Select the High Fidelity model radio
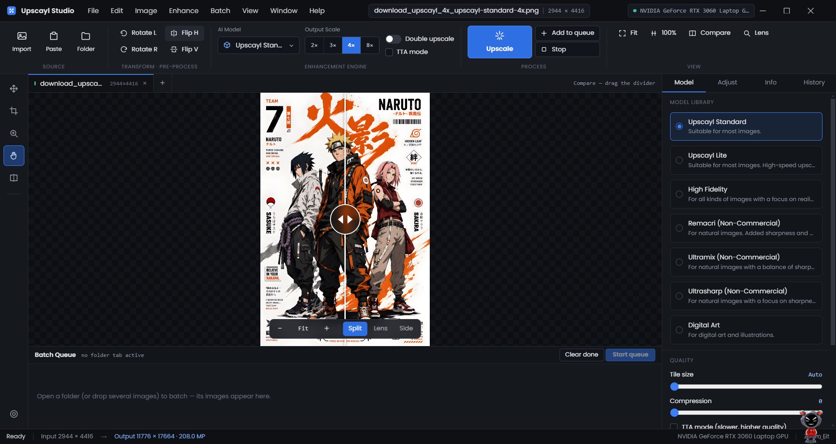 pyautogui.click(x=679, y=194)
